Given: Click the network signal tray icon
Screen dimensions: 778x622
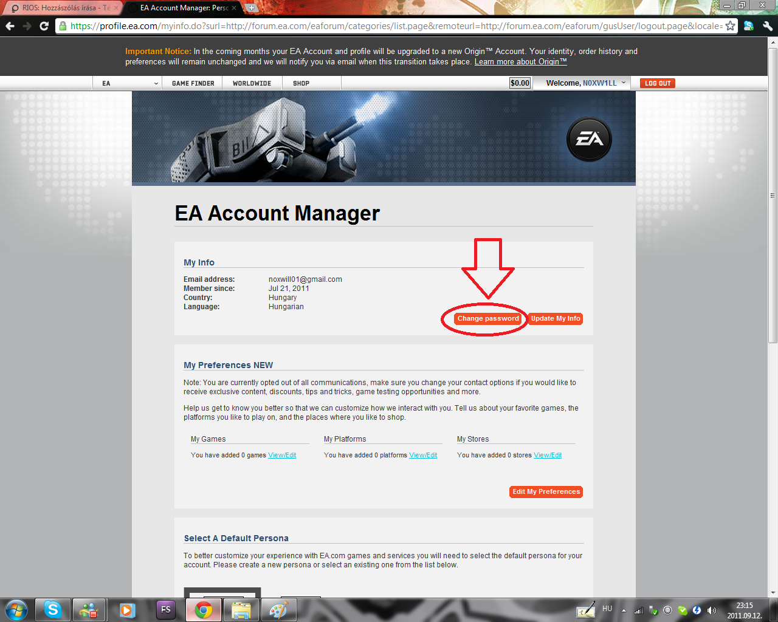Looking at the screenshot, I should click(639, 610).
